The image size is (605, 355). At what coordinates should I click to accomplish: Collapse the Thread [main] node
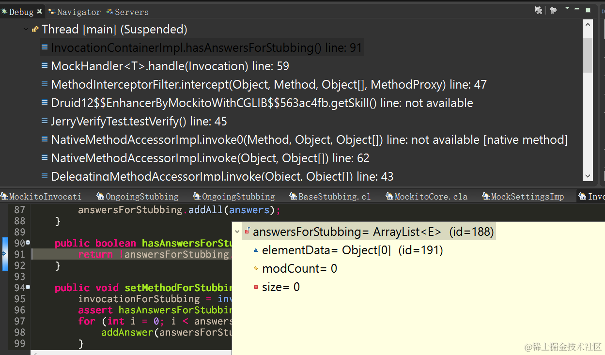(26, 30)
